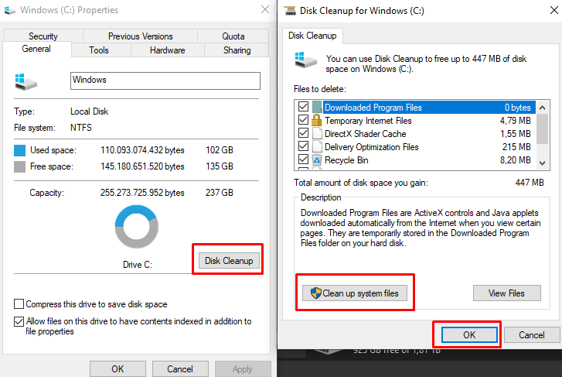Click OK in the Properties window
The width and height of the screenshot is (562, 377).
[118, 368]
